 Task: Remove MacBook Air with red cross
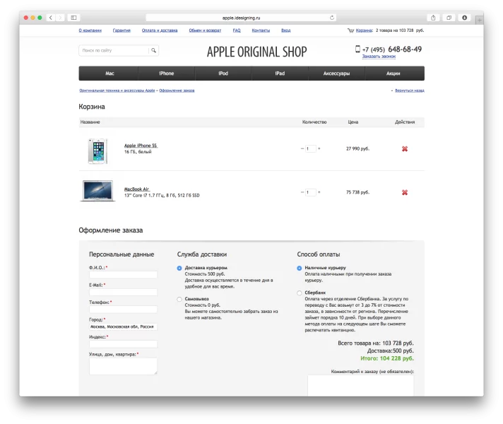[405, 192]
